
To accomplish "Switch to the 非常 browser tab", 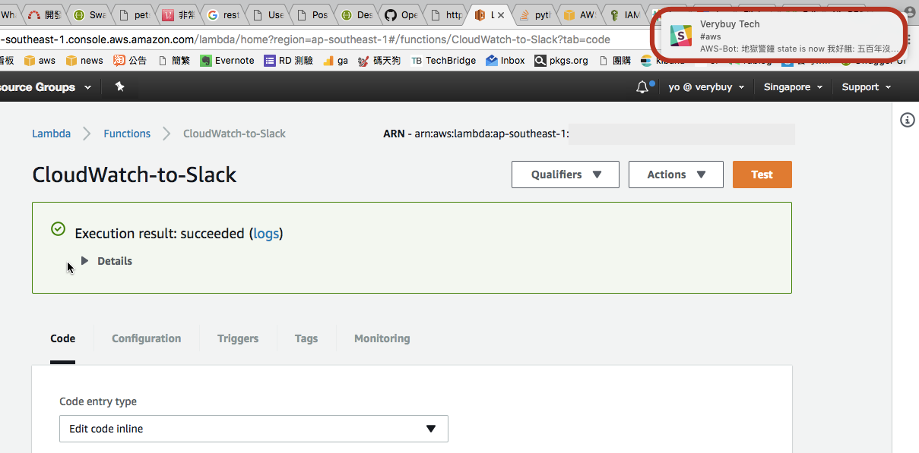I will click(179, 15).
